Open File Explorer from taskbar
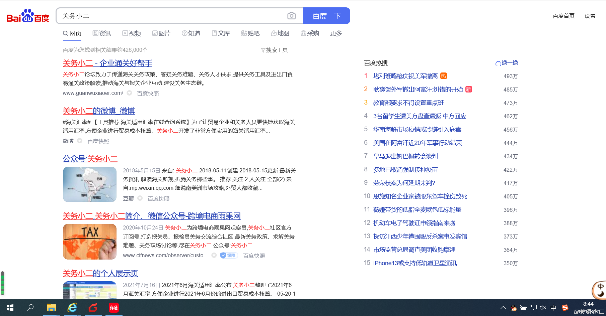 pos(51,308)
